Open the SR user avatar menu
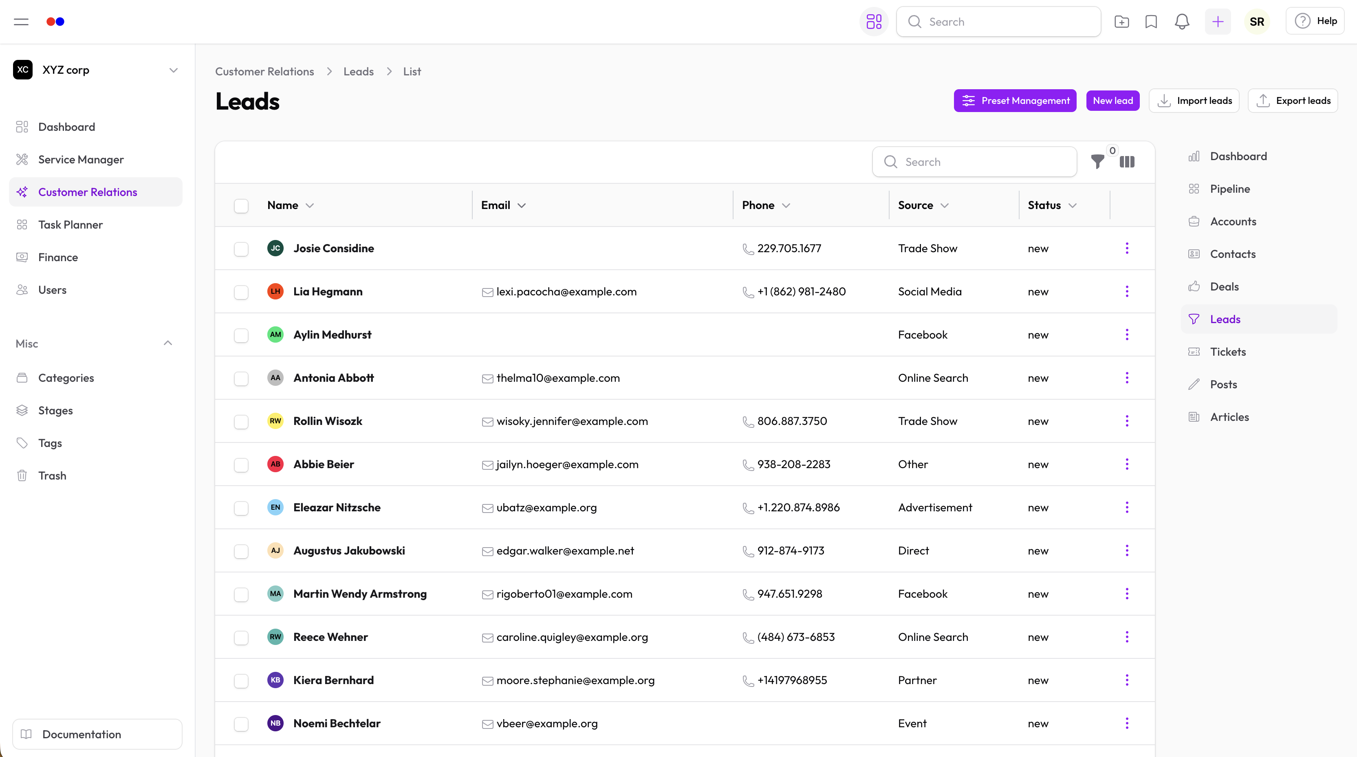Screen dimensions: 1357x757 [1257, 22]
